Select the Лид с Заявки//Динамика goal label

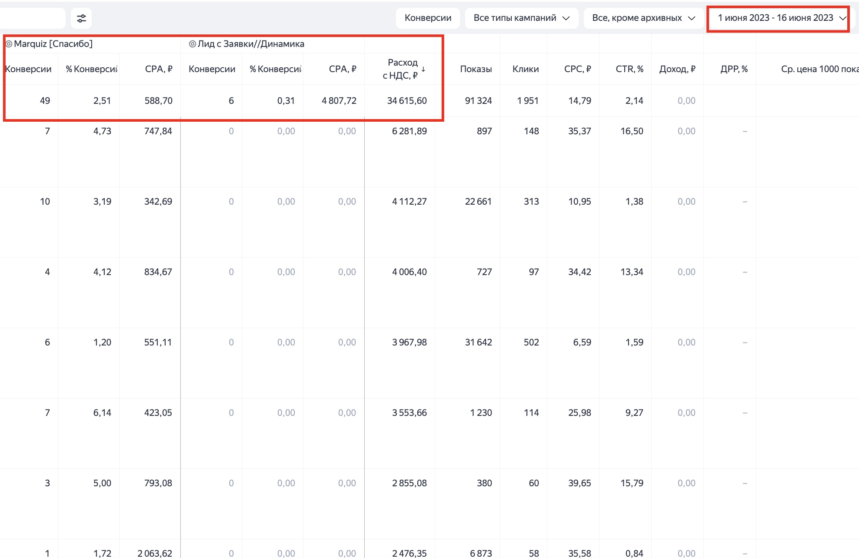(x=251, y=44)
